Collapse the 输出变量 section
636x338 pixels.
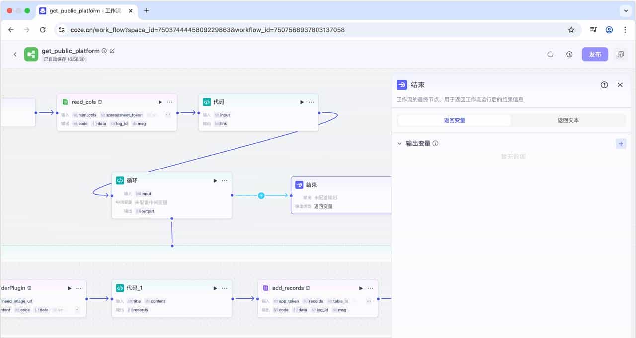(x=399, y=144)
